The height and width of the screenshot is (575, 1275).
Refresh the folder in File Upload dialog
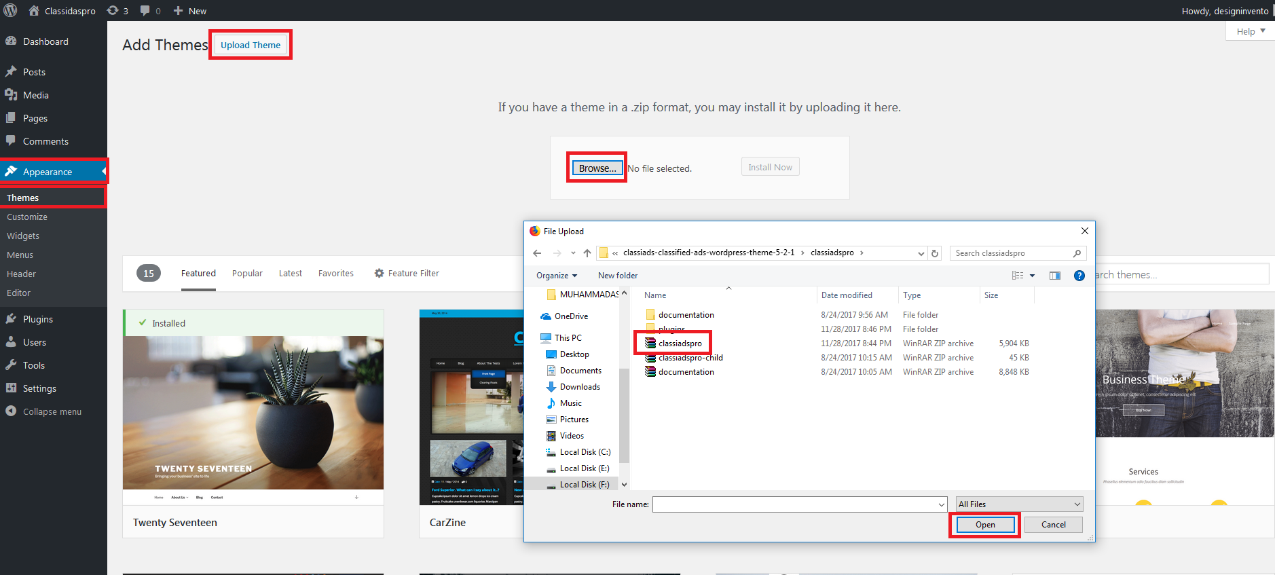(x=935, y=253)
